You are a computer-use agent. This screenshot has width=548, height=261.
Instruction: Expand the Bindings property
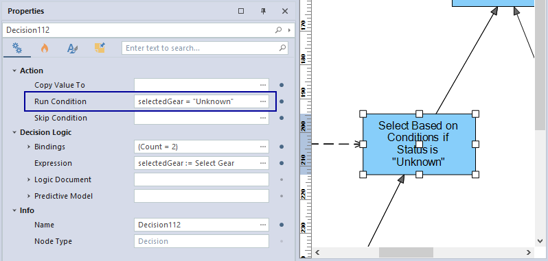[x=29, y=147]
